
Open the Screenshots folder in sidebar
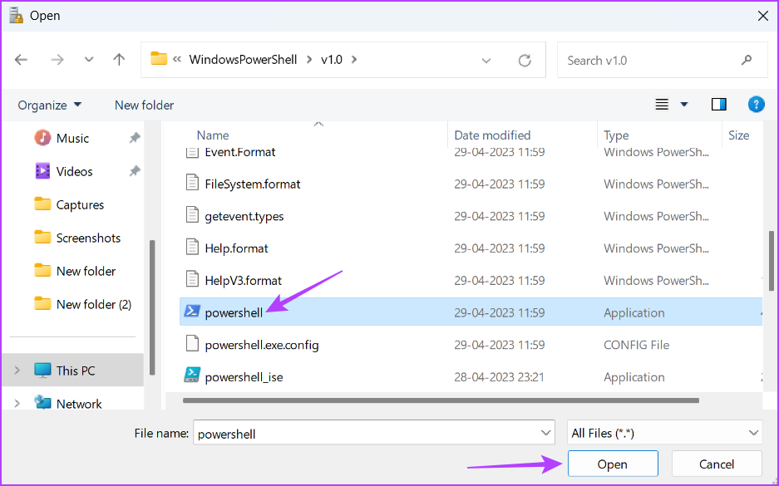(x=88, y=238)
